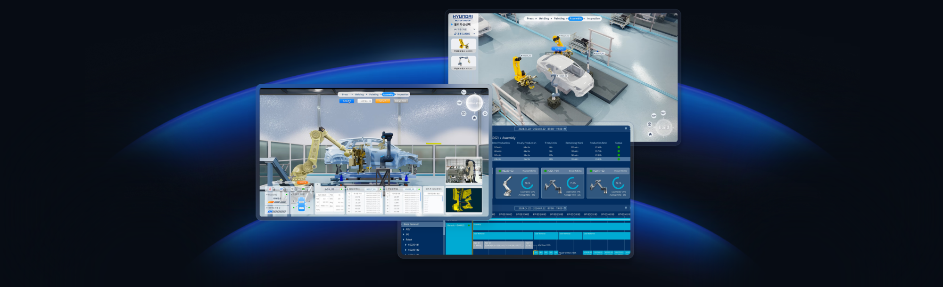Screen dimensions: 943x287
Task: Click power icon near Simulator dial
Action: (x=485, y=113)
